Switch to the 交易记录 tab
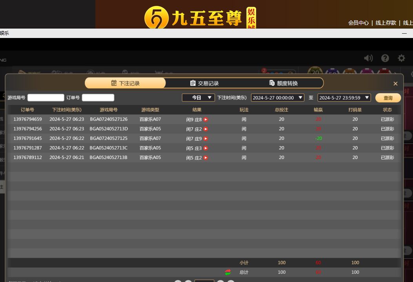Screen dimensions: 413x282 (204, 83)
